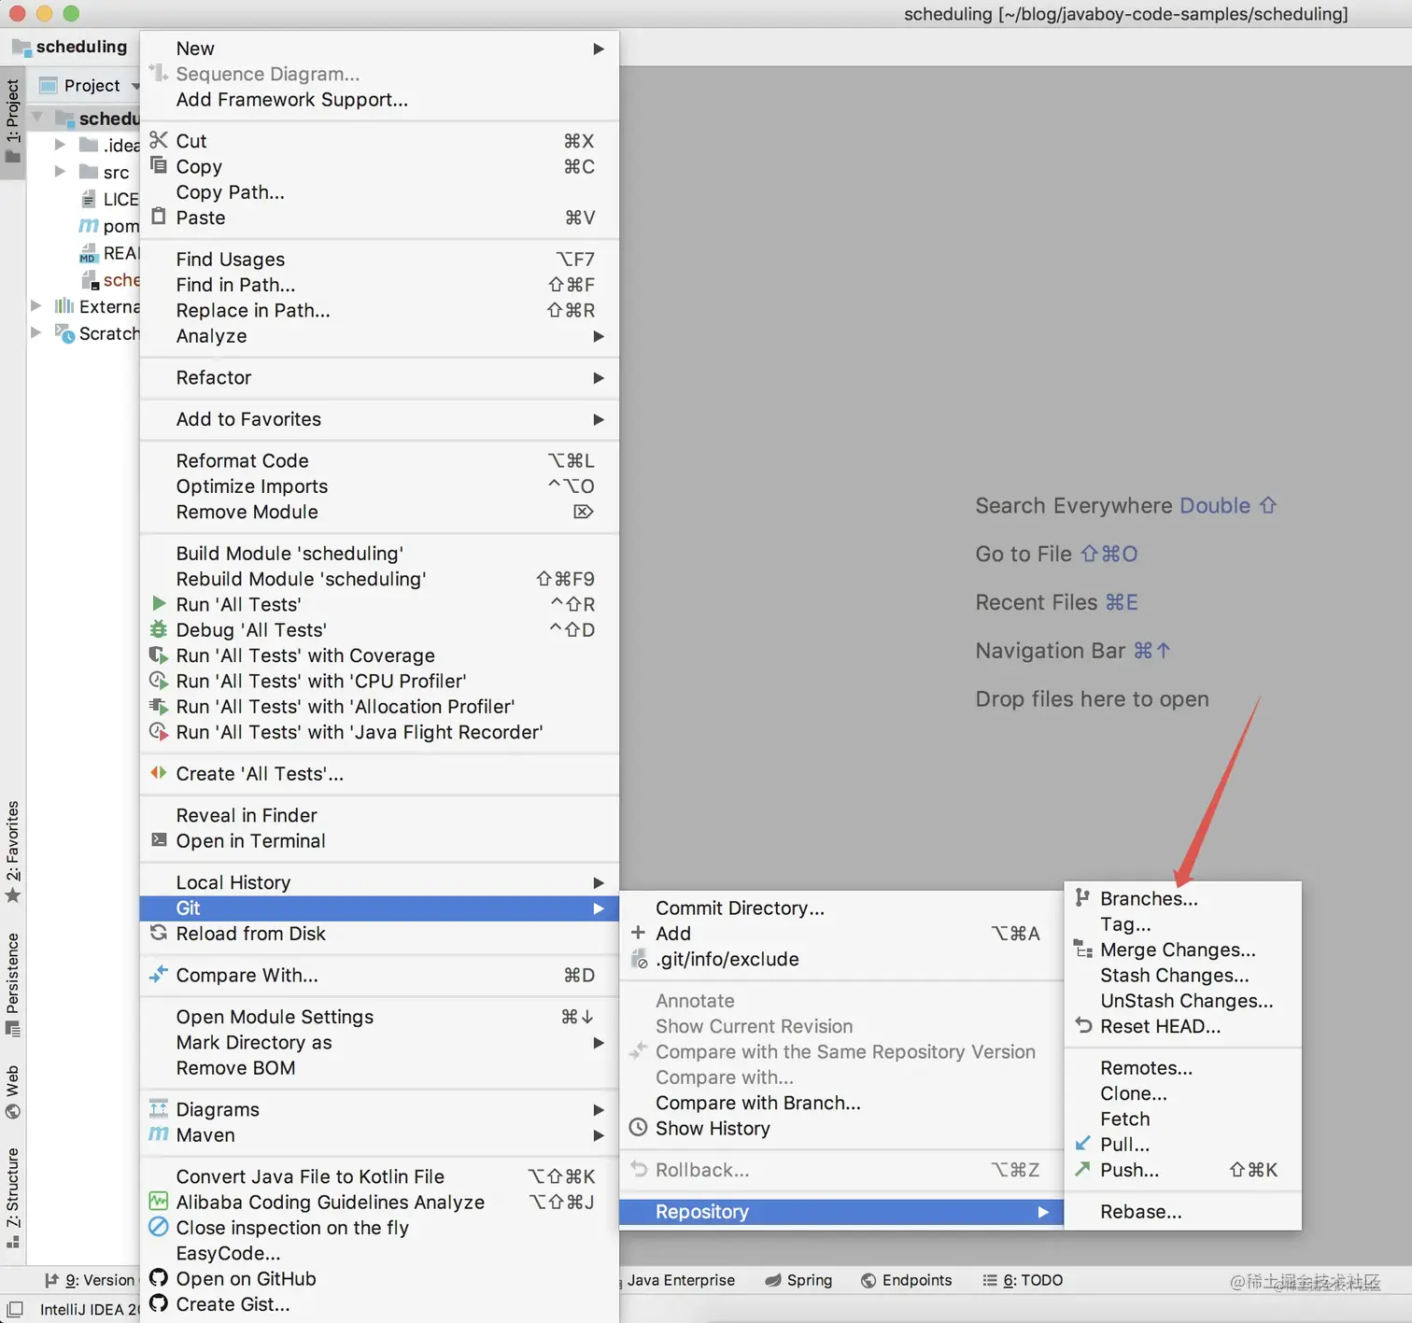
Task: Click the Copy icon in context menu
Action: point(159,165)
